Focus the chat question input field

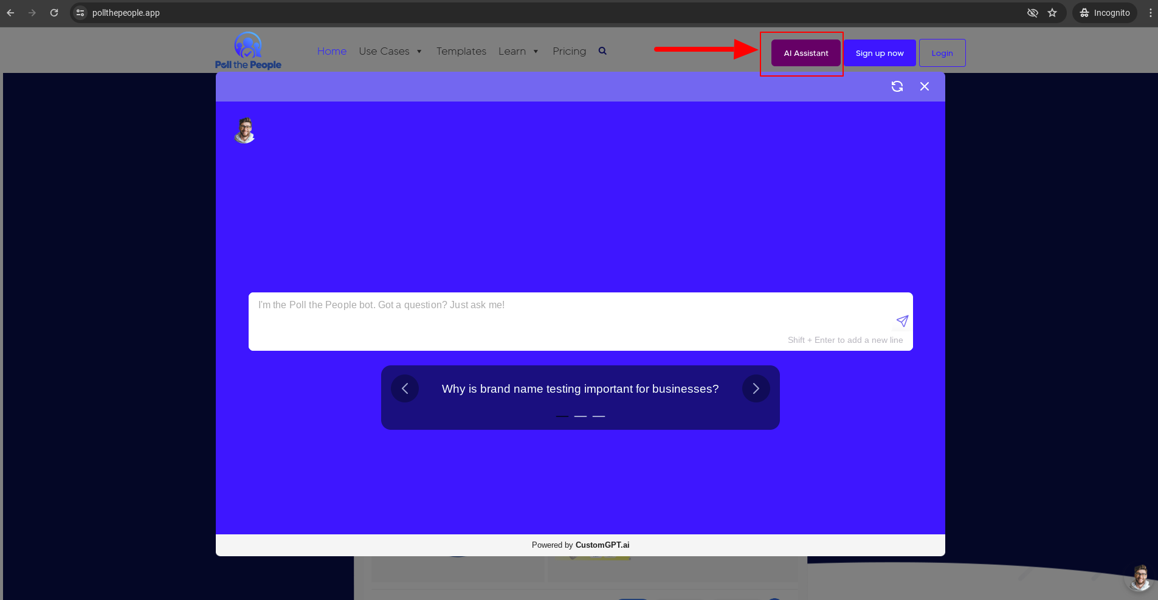[x=581, y=322]
